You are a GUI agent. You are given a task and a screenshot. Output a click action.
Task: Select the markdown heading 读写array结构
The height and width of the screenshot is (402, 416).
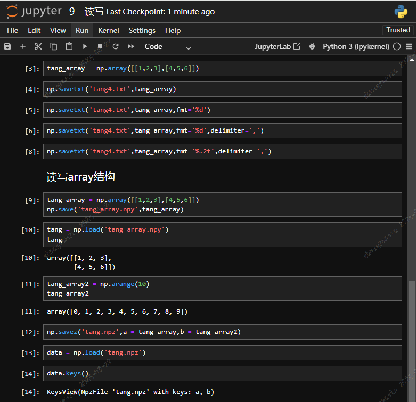(x=80, y=177)
